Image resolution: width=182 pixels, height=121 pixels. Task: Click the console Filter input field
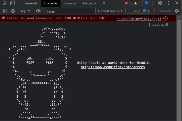(70, 11)
